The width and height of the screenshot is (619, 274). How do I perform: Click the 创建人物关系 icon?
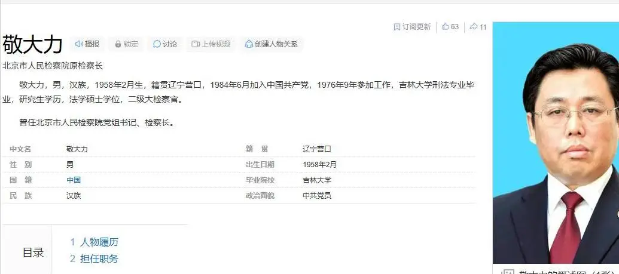pyautogui.click(x=249, y=44)
